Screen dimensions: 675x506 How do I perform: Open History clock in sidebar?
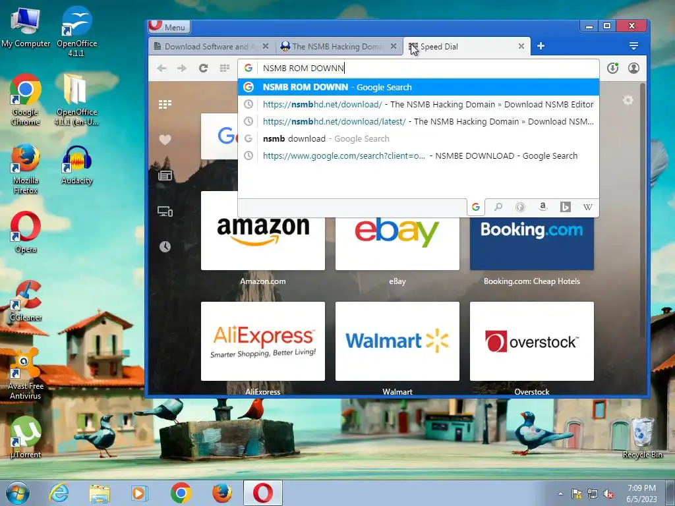pyautogui.click(x=165, y=246)
